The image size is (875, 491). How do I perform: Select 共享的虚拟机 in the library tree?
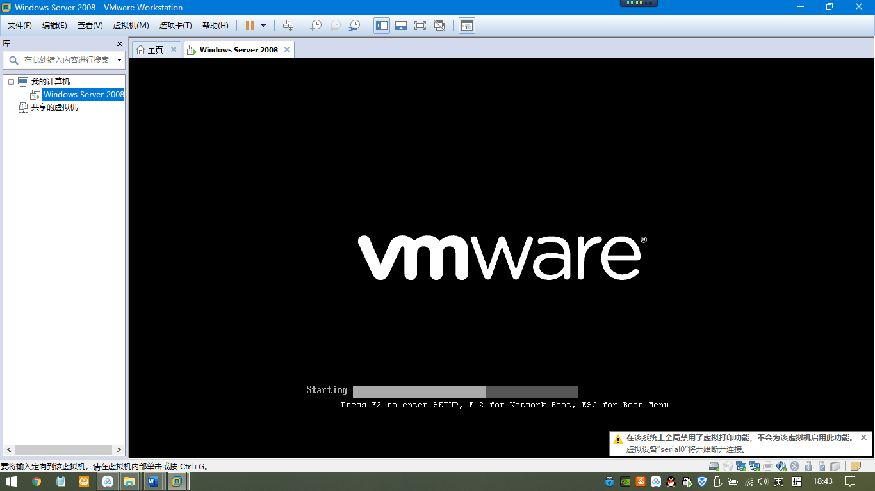[54, 107]
